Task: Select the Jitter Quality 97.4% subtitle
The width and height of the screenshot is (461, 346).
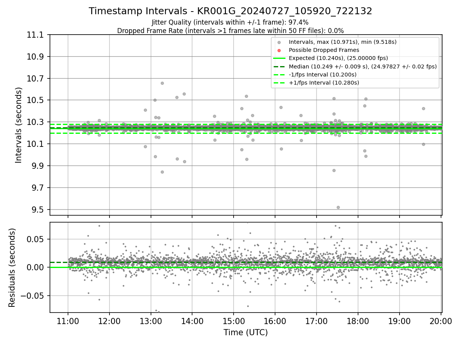Action: (x=230, y=22)
